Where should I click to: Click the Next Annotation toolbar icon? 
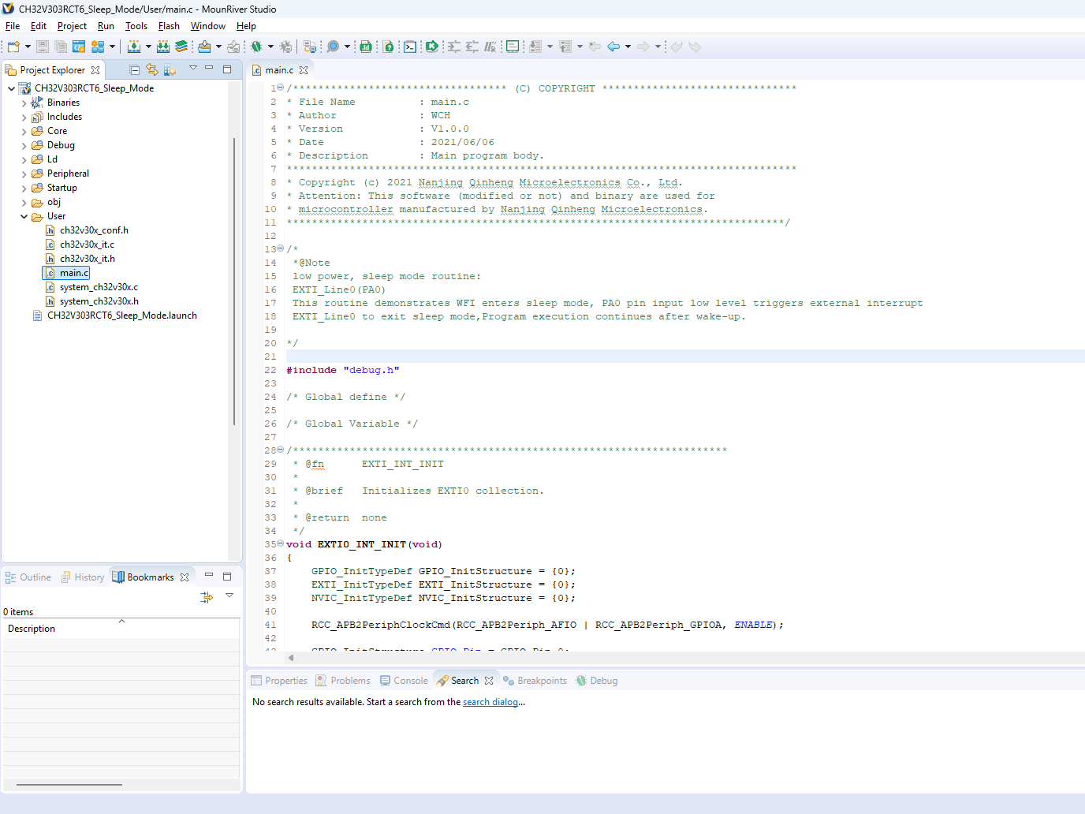(x=535, y=47)
